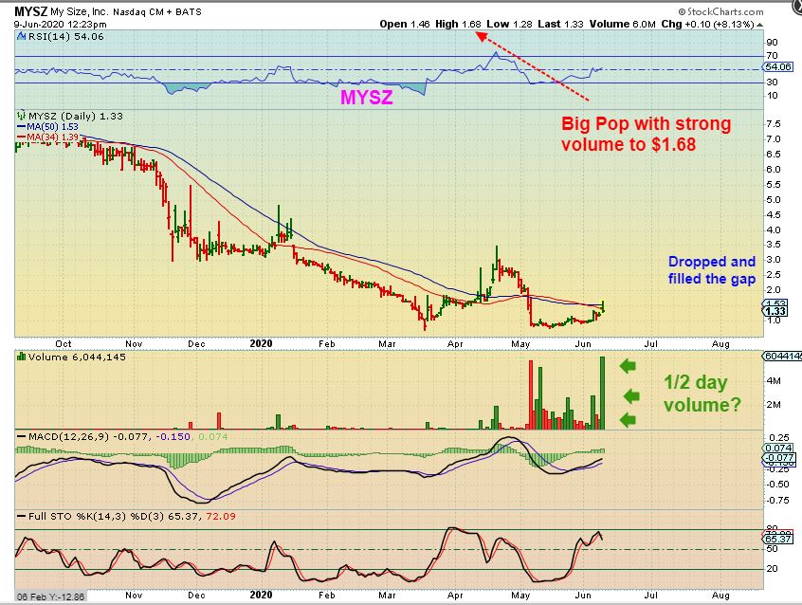The height and width of the screenshot is (605, 802).
Task: Click the Dropped and filled the gap note
Action: (712, 269)
